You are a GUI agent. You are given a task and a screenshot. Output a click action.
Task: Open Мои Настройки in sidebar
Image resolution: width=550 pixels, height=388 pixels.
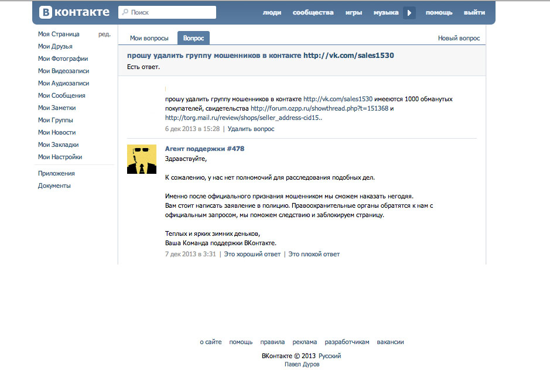pos(60,157)
